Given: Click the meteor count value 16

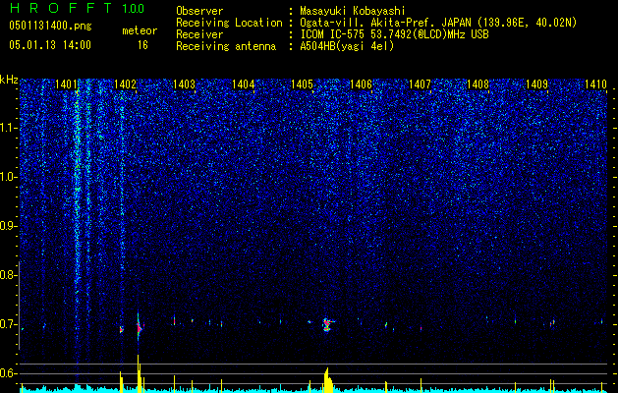Looking at the screenshot, I should pyautogui.click(x=142, y=45).
